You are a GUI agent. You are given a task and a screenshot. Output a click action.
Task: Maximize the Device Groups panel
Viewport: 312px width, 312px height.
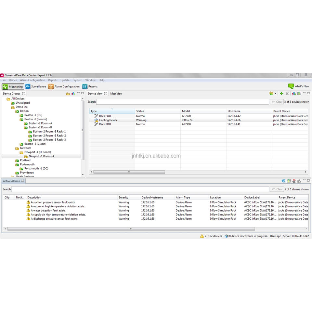82,93
